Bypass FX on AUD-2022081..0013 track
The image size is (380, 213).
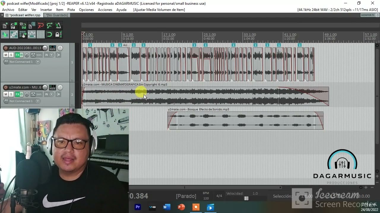pyautogui.click(x=21, y=55)
